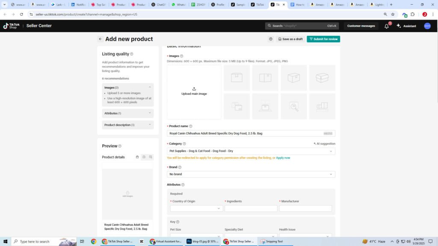The image size is (438, 246).
Task: Open the browser extensions puzzle icon
Action: (x=413, y=14)
